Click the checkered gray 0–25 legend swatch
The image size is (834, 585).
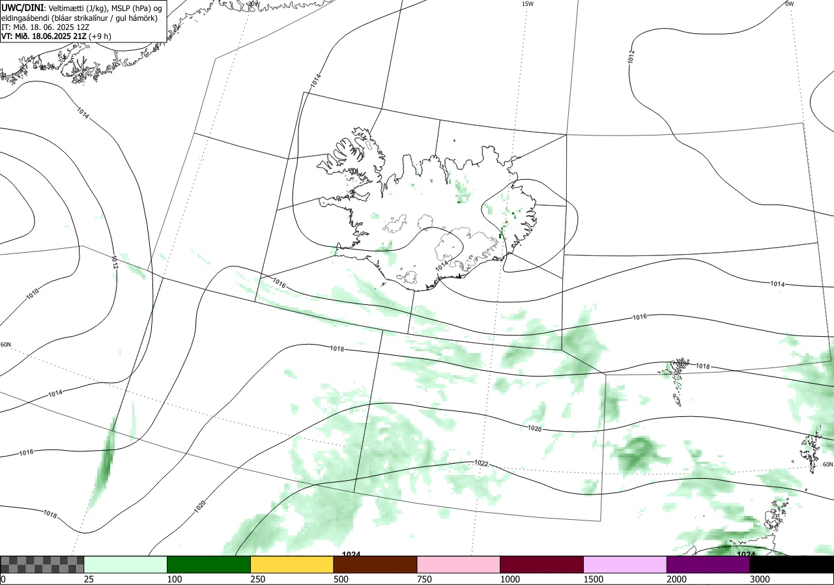[42, 564]
